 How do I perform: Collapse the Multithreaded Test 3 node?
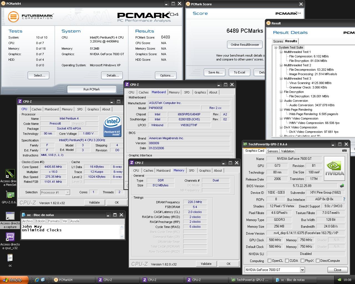pos(281,78)
